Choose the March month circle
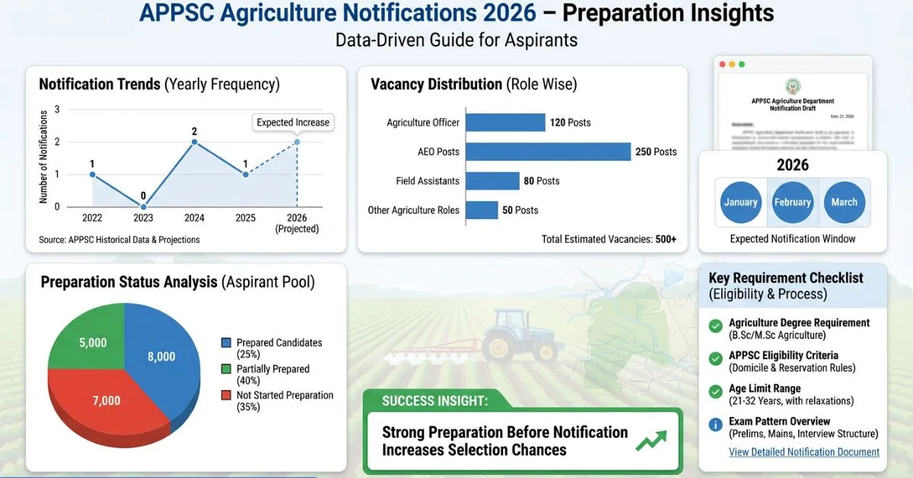913x478 pixels. tap(844, 202)
